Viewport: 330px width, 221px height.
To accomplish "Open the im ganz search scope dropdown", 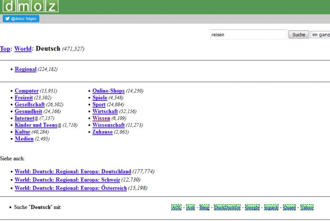I will tap(320, 35).
